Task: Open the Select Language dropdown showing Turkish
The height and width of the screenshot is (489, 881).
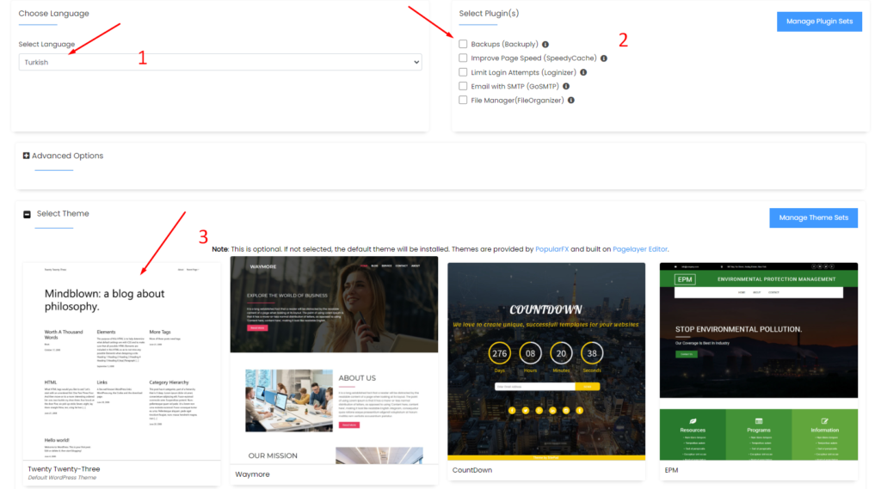Action: (220, 63)
